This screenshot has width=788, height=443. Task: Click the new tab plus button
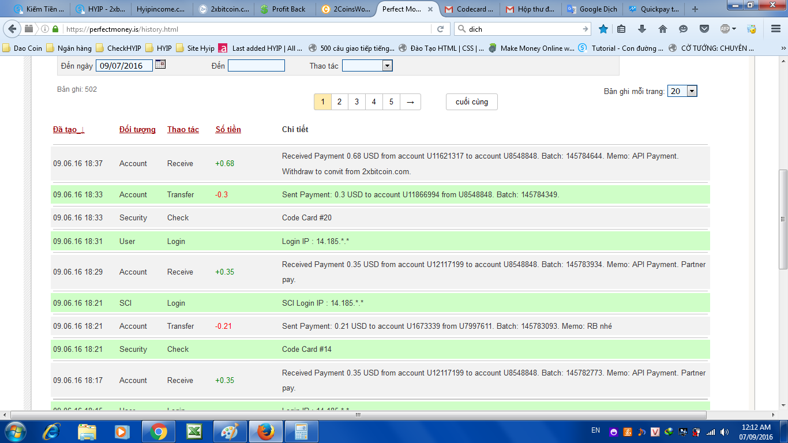pos(695,9)
